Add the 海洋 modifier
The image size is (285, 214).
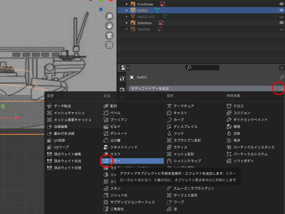pyautogui.click(x=233, y=140)
